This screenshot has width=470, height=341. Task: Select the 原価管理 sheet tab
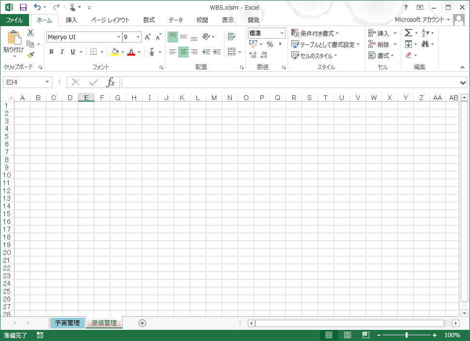tap(104, 323)
